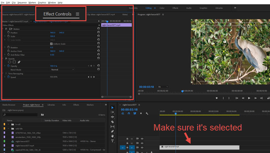Play the program monitor

(249, 98)
